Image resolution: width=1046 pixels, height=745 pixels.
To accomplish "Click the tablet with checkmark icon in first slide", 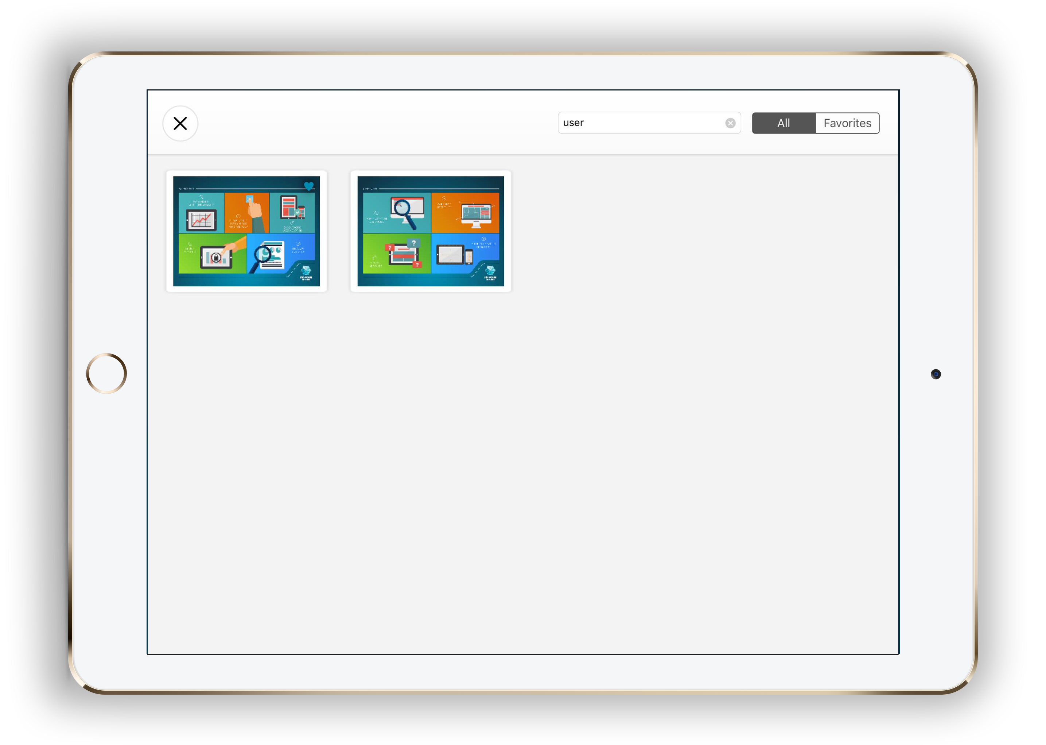I will 292,207.
